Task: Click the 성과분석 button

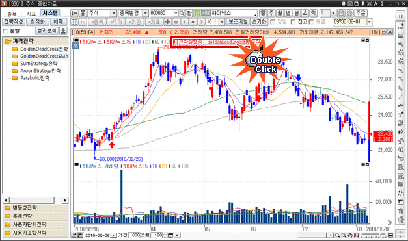Action: click(x=47, y=31)
